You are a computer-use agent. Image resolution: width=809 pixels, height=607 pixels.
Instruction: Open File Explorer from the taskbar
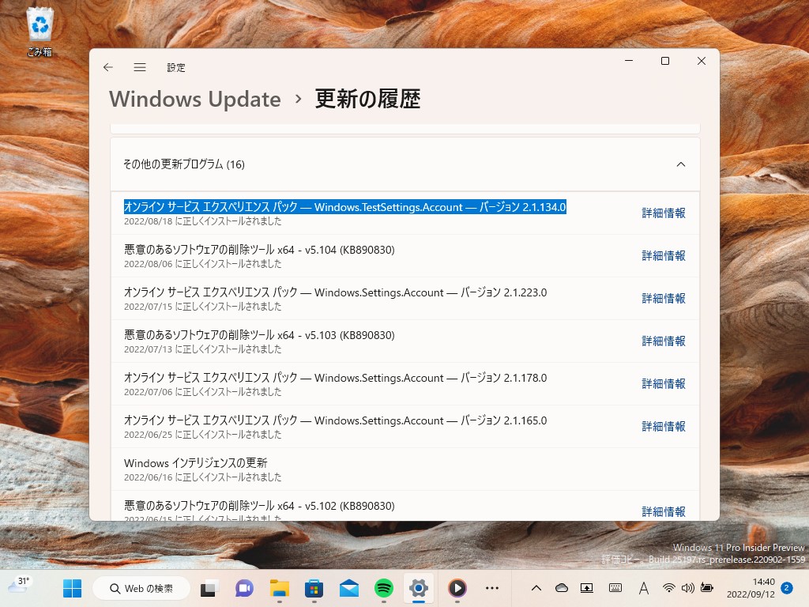pyautogui.click(x=278, y=588)
